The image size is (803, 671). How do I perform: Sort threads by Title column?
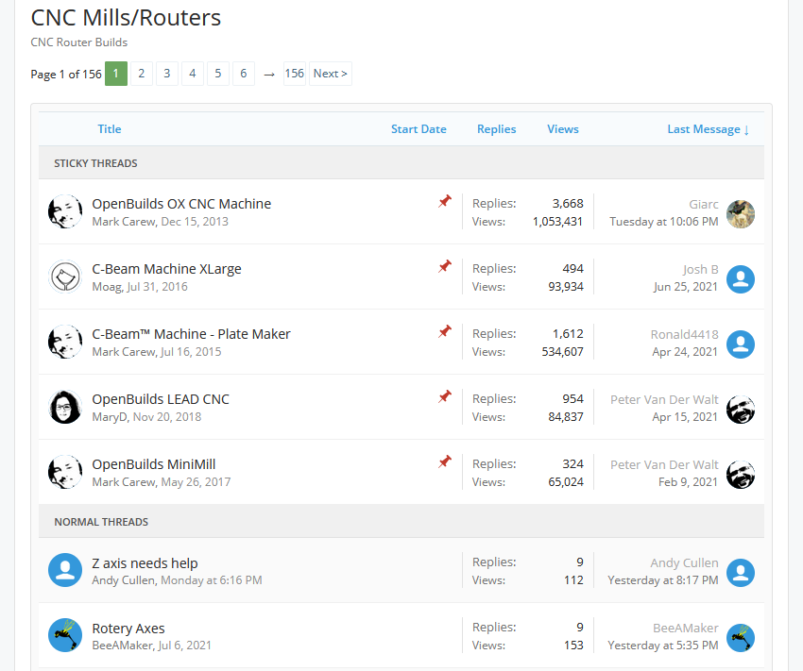pyautogui.click(x=110, y=129)
